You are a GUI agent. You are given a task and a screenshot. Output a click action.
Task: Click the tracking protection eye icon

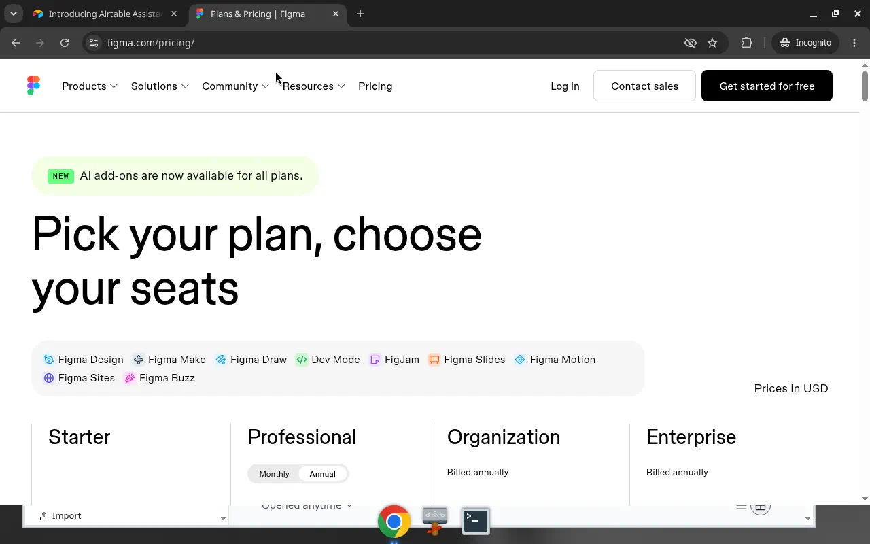(691, 43)
